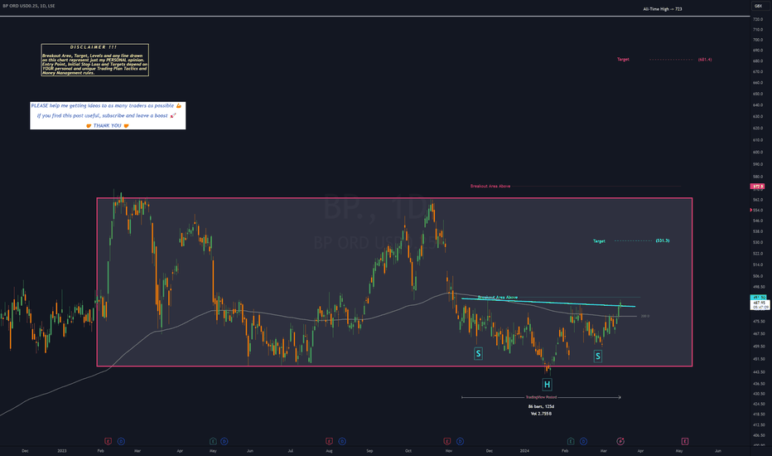Select the left shoulder 'S' label
The width and height of the screenshot is (772, 456).
click(x=478, y=353)
